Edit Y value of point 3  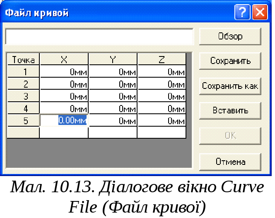coord(113,96)
